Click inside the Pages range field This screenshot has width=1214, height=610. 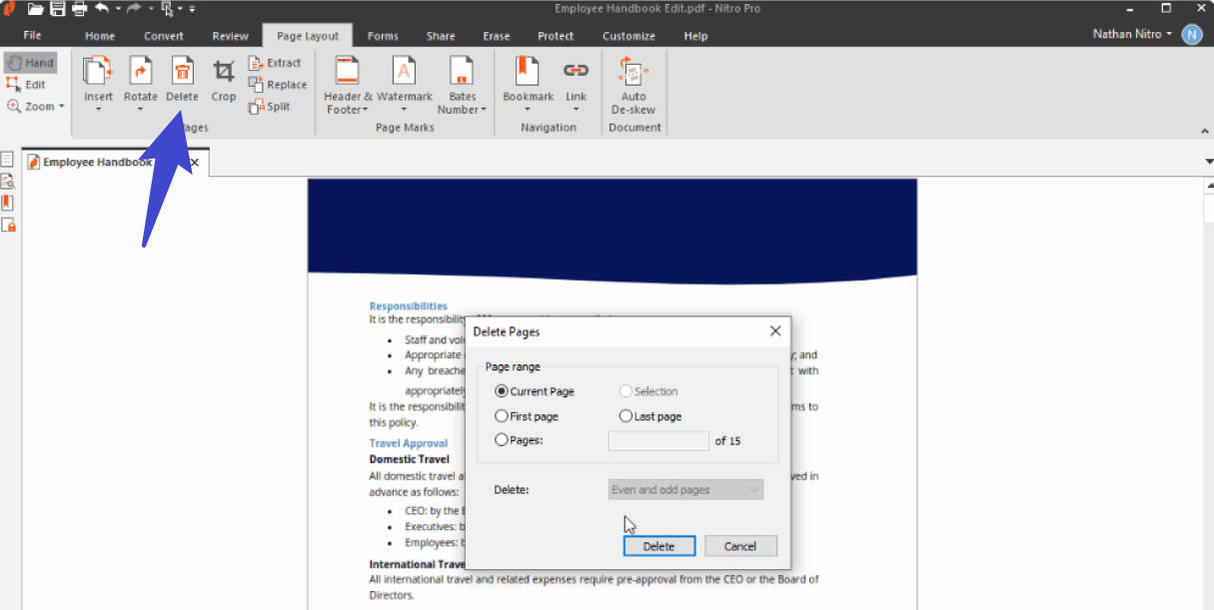point(657,439)
